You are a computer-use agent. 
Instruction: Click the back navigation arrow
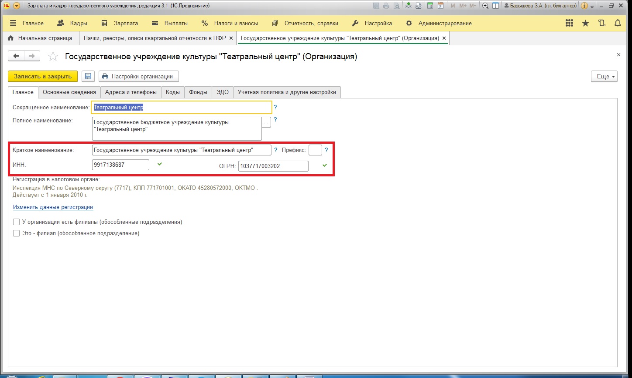17,56
